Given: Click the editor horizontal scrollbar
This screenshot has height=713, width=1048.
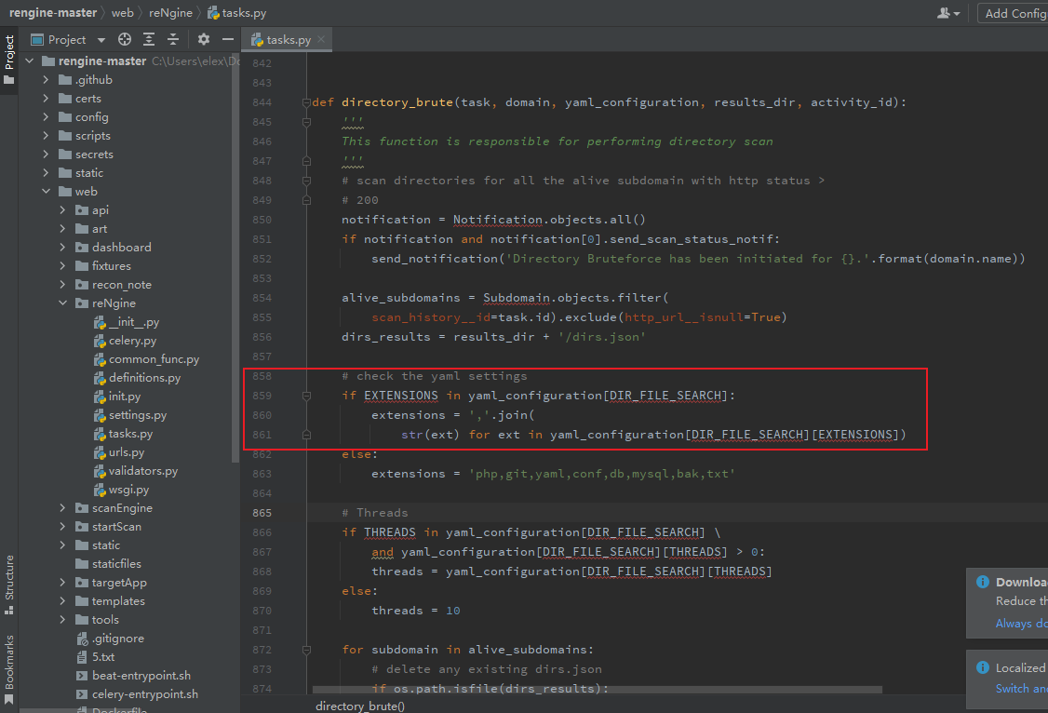Looking at the screenshot, I should [x=597, y=690].
